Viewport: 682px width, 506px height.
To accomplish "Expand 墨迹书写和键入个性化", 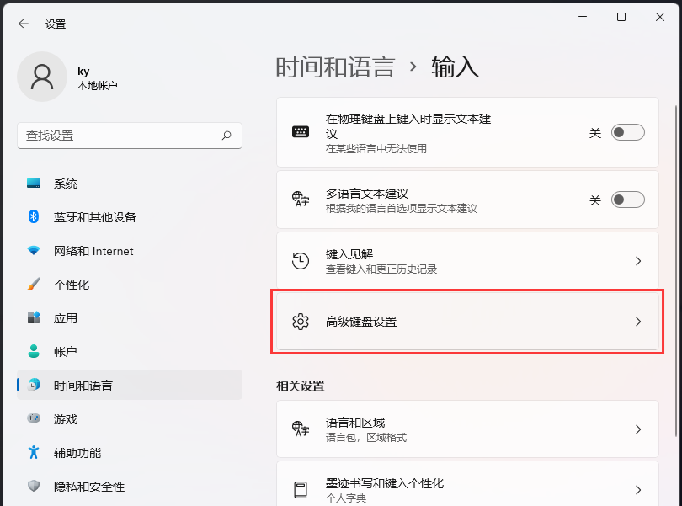I will [x=637, y=487].
